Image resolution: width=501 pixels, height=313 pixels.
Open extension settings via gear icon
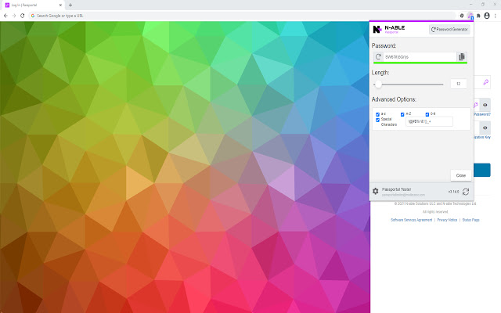tap(376, 191)
